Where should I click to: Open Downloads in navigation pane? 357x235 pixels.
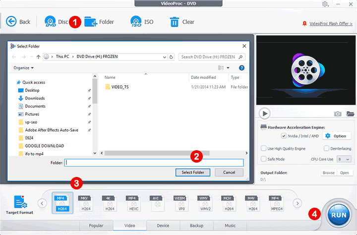pos(35,98)
